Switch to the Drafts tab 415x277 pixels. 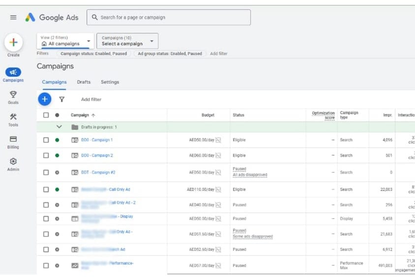click(x=84, y=82)
